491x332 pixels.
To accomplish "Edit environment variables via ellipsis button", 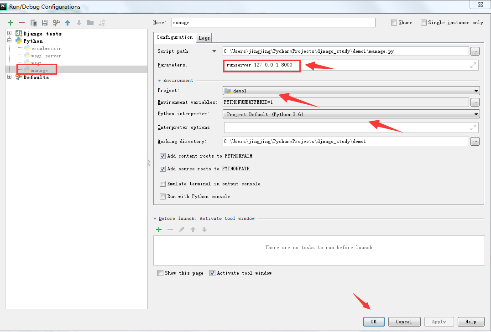I will coord(475,102).
